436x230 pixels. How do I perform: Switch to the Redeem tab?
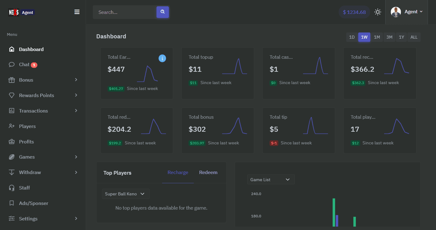click(208, 172)
